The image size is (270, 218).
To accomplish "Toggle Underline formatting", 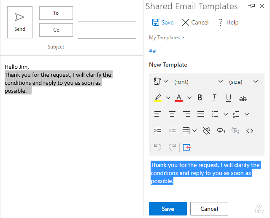I will click(x=229, y=98).
